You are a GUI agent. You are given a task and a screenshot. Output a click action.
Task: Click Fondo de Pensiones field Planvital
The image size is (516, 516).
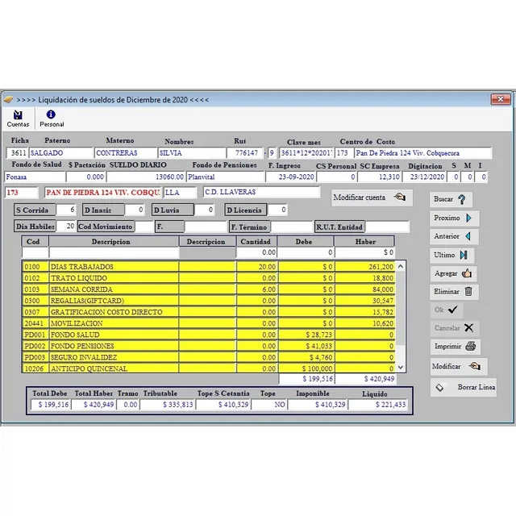click(x=226, y=177)
